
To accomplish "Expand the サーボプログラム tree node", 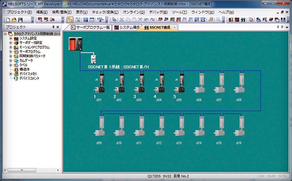I will (11, 52).
